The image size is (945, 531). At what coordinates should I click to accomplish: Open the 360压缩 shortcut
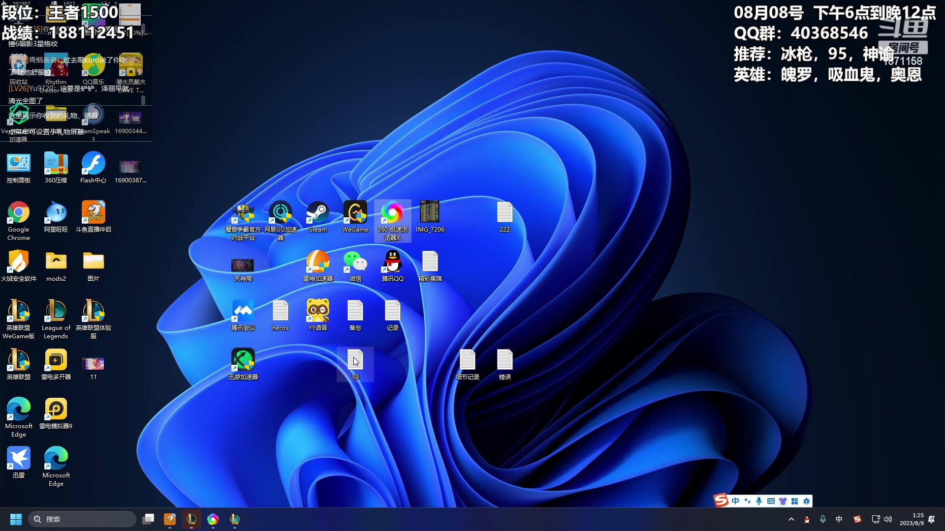[56, 168]
